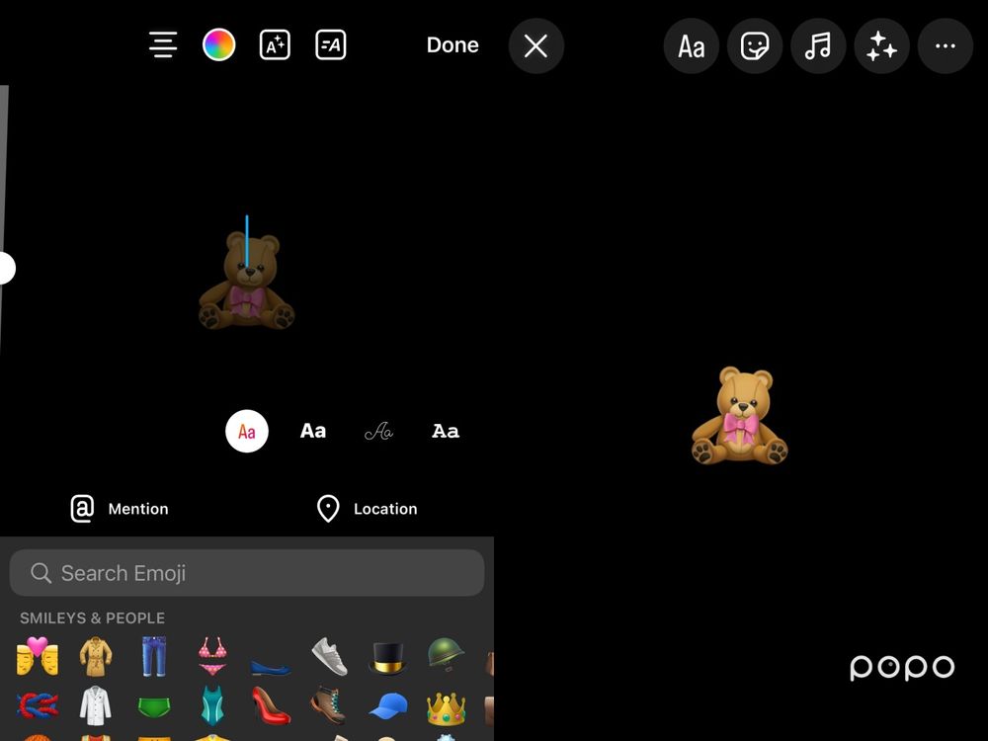The height and width of the screenshot is (741, 988).
Task: Choose the cursive script font style
Action: (378, 431)
